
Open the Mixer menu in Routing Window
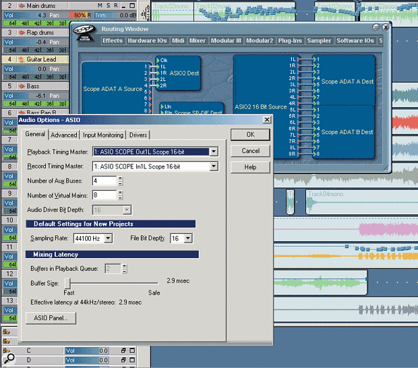coord(198,40)
